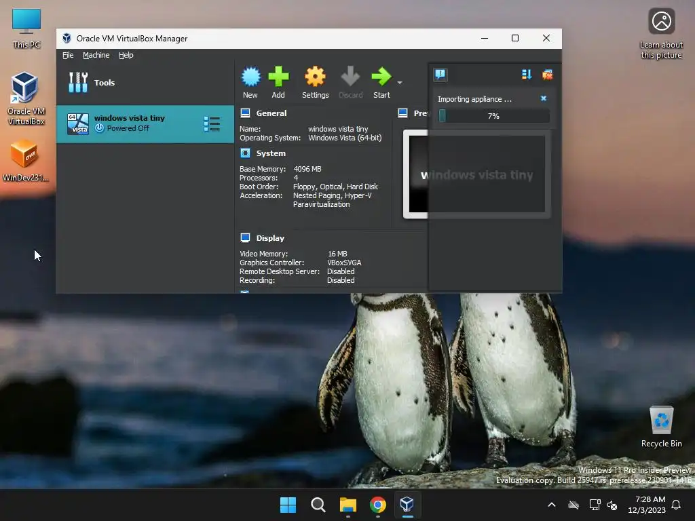The width and height of the screenshot is (695, 521).
Task: Click Learn about this picture icon
Action: (x=661, y=34)
